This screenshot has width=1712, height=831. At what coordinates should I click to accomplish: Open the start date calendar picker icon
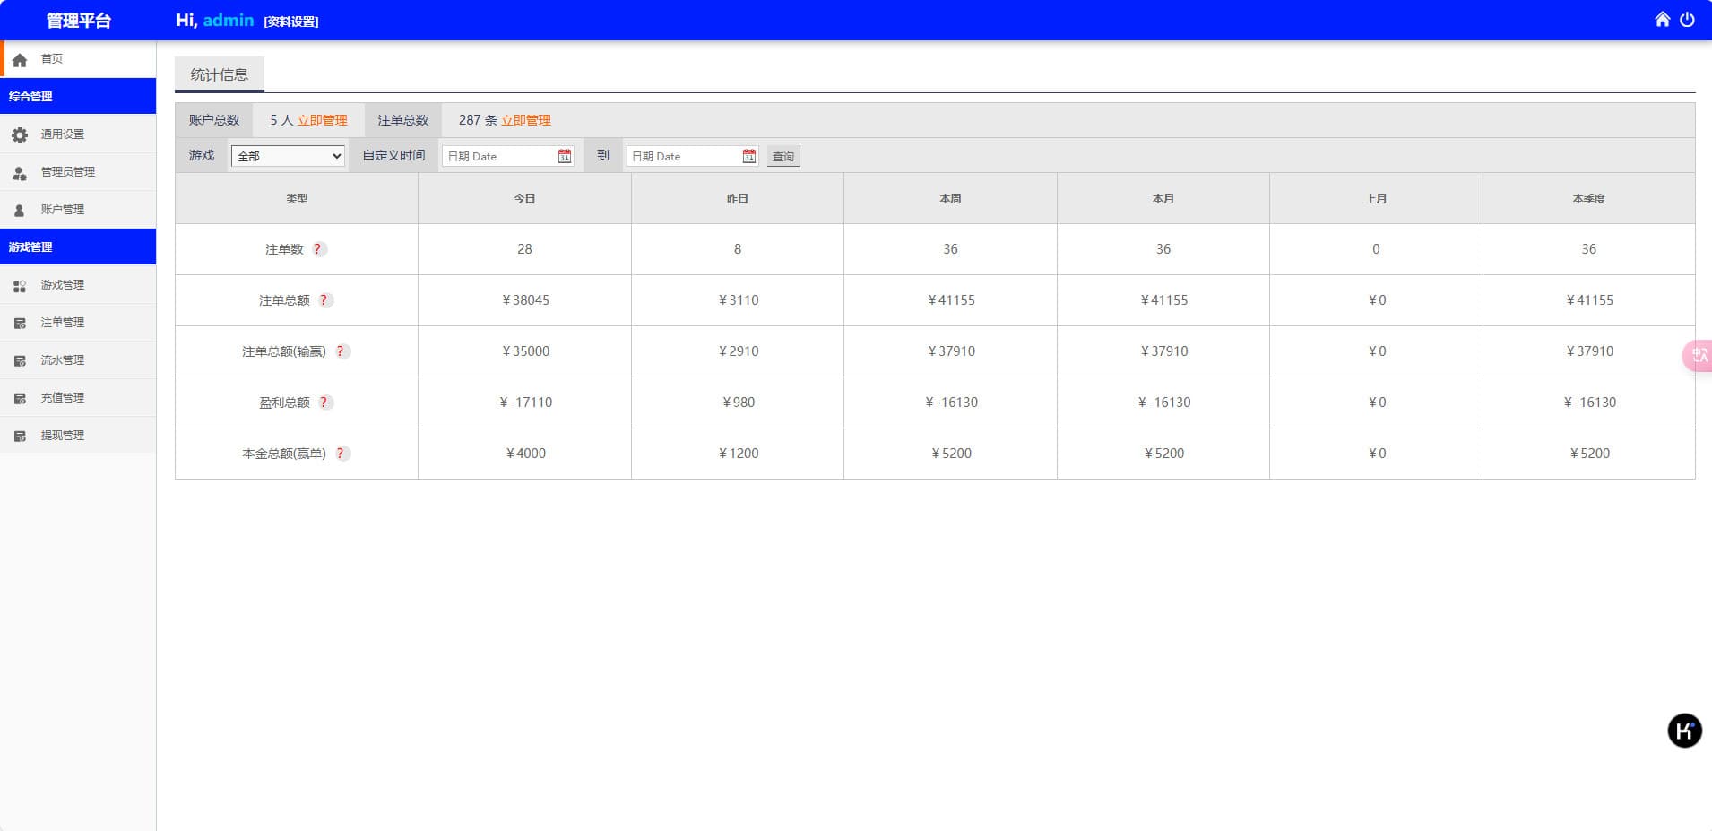coord(564,156)
